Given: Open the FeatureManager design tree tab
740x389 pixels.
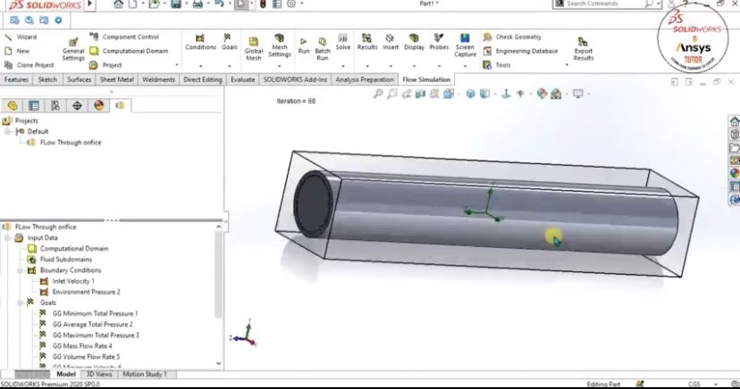Looking at the screenshot, I should pos(13,105).
